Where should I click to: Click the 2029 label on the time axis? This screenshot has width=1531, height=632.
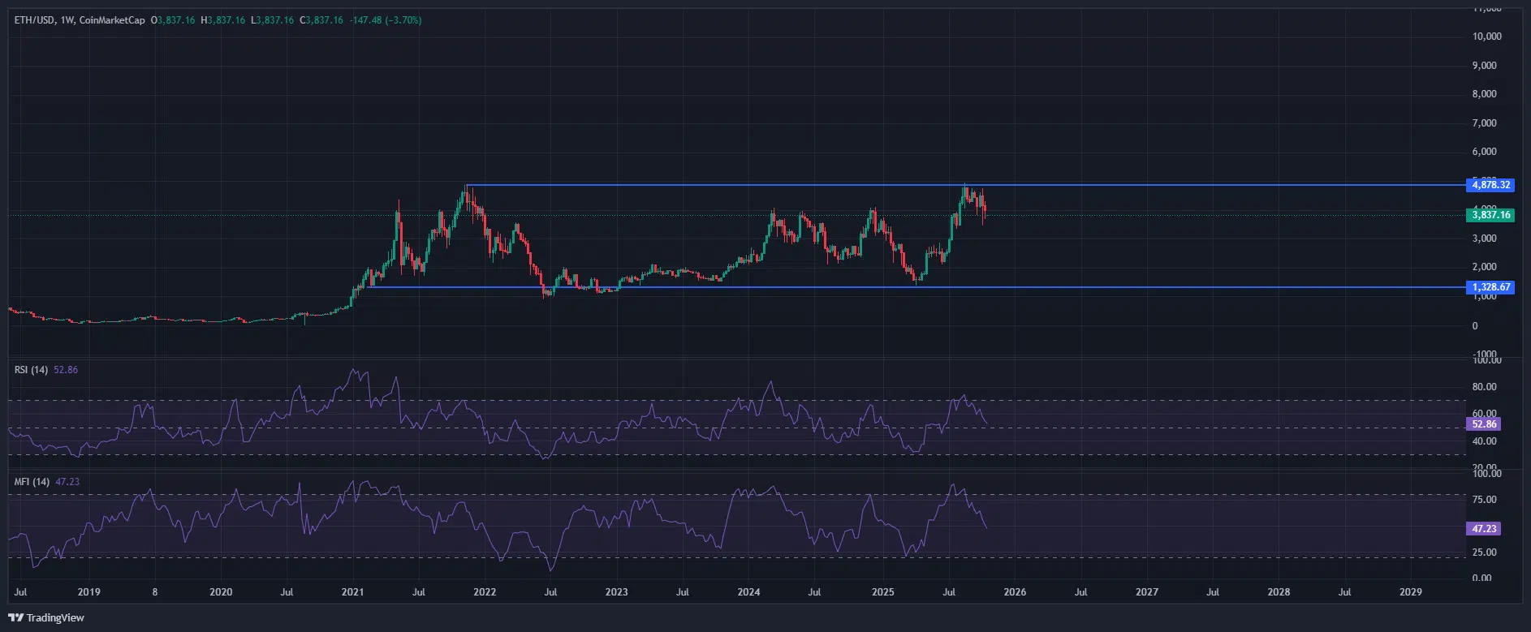pyautogui.click(x=1411, y=592)
